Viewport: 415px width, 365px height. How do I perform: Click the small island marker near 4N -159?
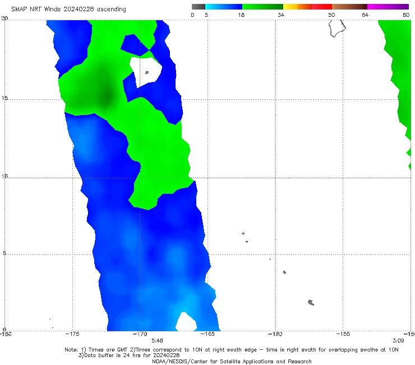(284, 272)
